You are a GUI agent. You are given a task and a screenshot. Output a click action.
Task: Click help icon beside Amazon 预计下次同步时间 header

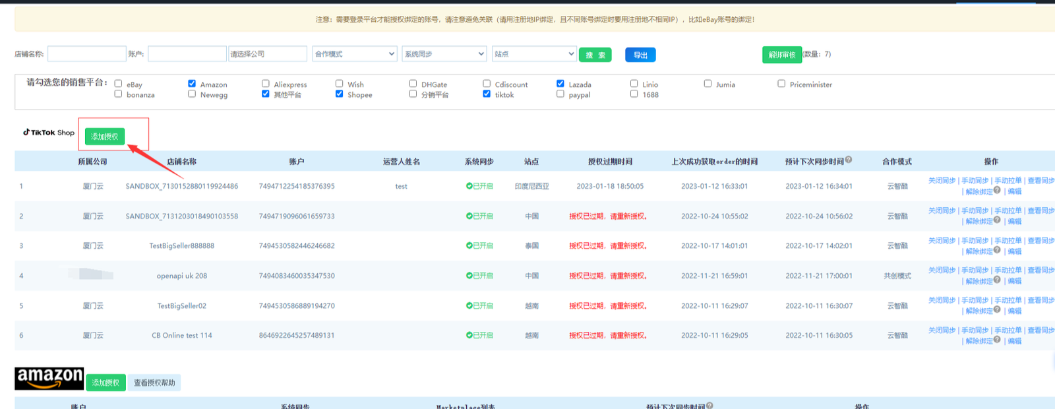[x=709, y=405]
